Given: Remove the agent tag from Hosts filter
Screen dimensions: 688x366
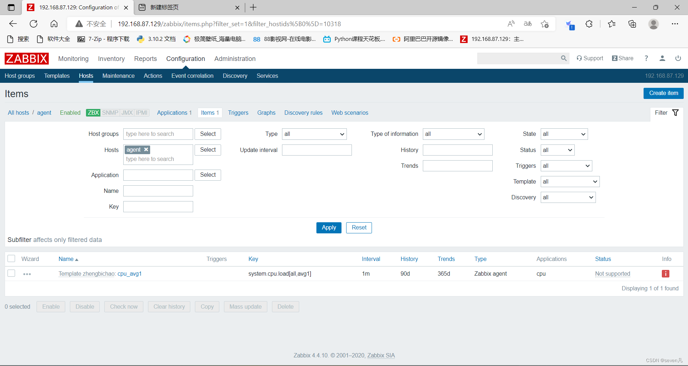Looking at the screenshot, I should pos(146,149).
